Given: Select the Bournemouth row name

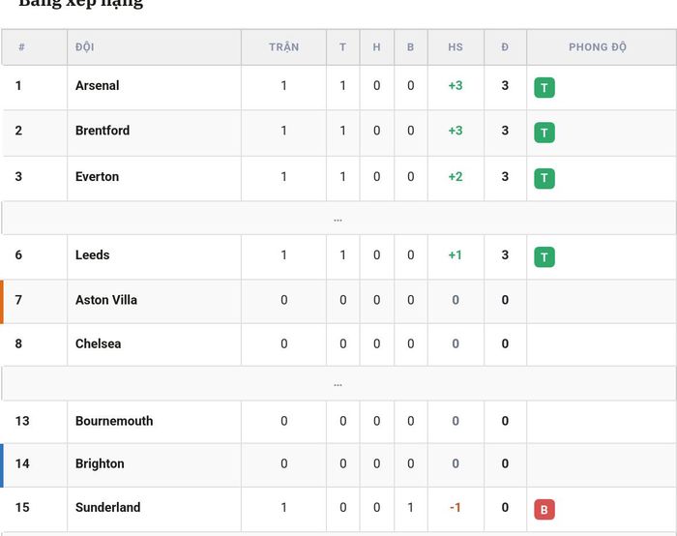Looking at the screenshot, I should pos(114,421).
